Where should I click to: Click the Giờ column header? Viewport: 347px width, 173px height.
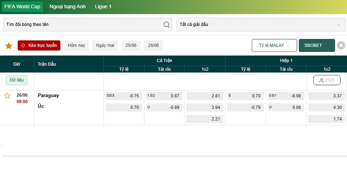(16, 64)
